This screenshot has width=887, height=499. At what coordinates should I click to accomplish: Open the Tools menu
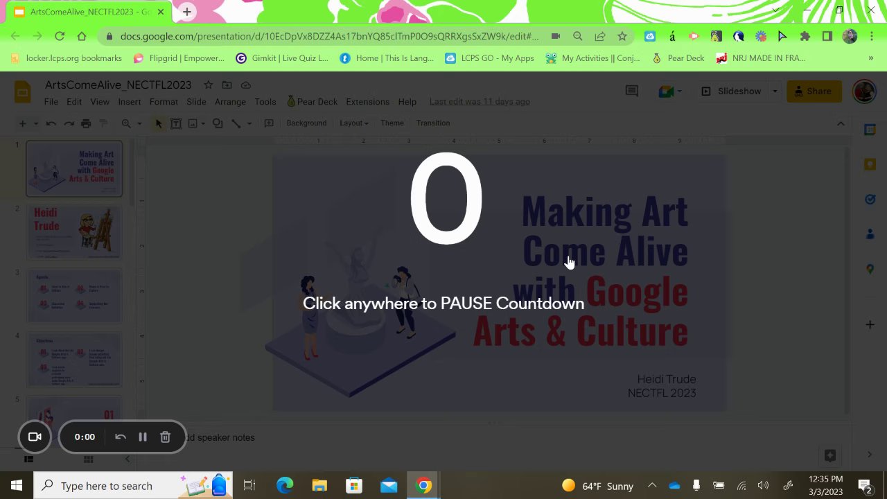pyautogui.click(x=265, y=102)
